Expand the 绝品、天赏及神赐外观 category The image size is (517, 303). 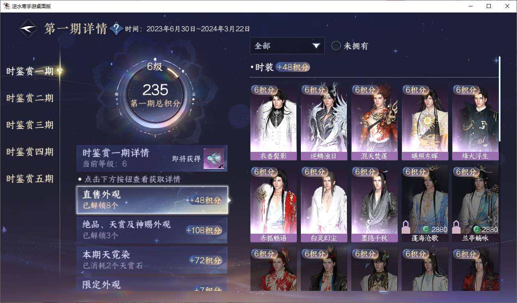tap(152, 230)
